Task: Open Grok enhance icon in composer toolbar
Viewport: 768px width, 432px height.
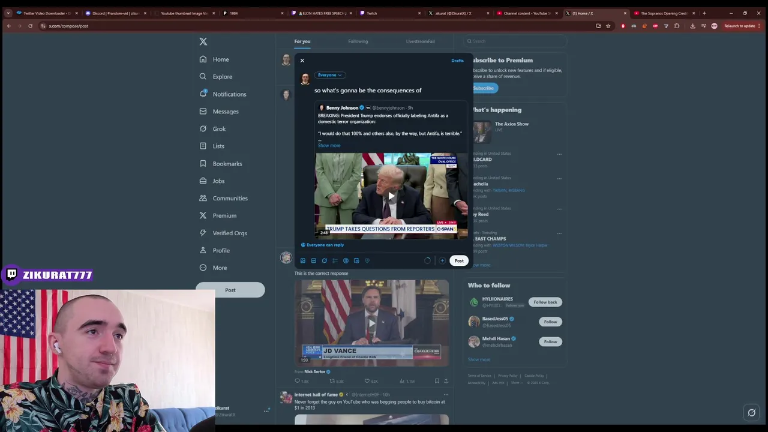Action: pos(324,261)
